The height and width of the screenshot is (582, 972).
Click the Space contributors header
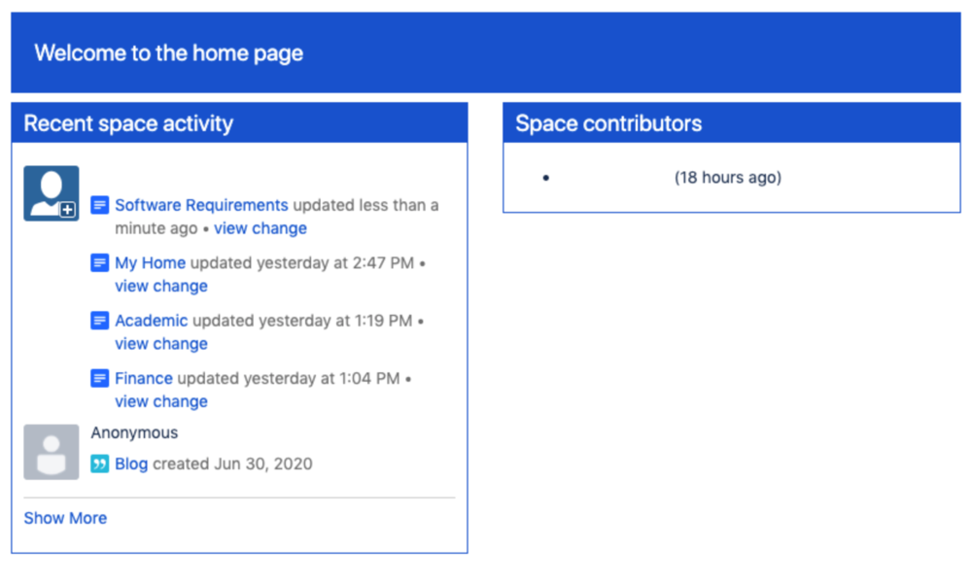(732, 122)
